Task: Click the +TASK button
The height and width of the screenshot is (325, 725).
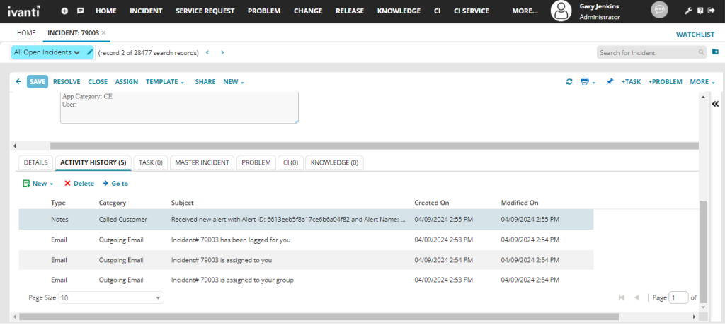Action: click(x=631, y=82)
